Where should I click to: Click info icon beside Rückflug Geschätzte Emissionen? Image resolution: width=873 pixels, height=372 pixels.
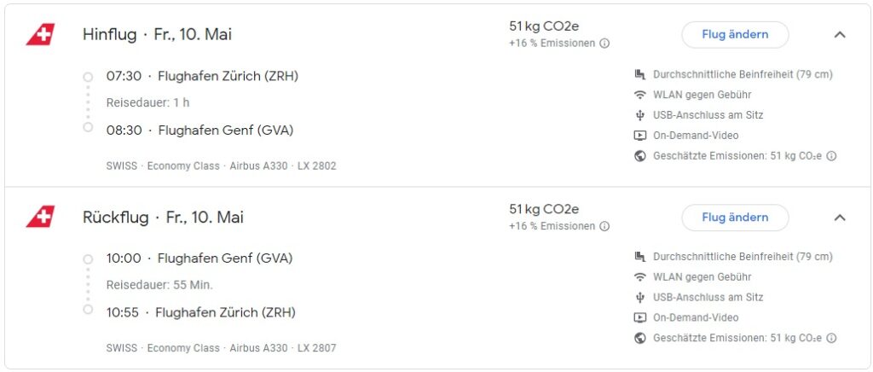click(831, 339)
